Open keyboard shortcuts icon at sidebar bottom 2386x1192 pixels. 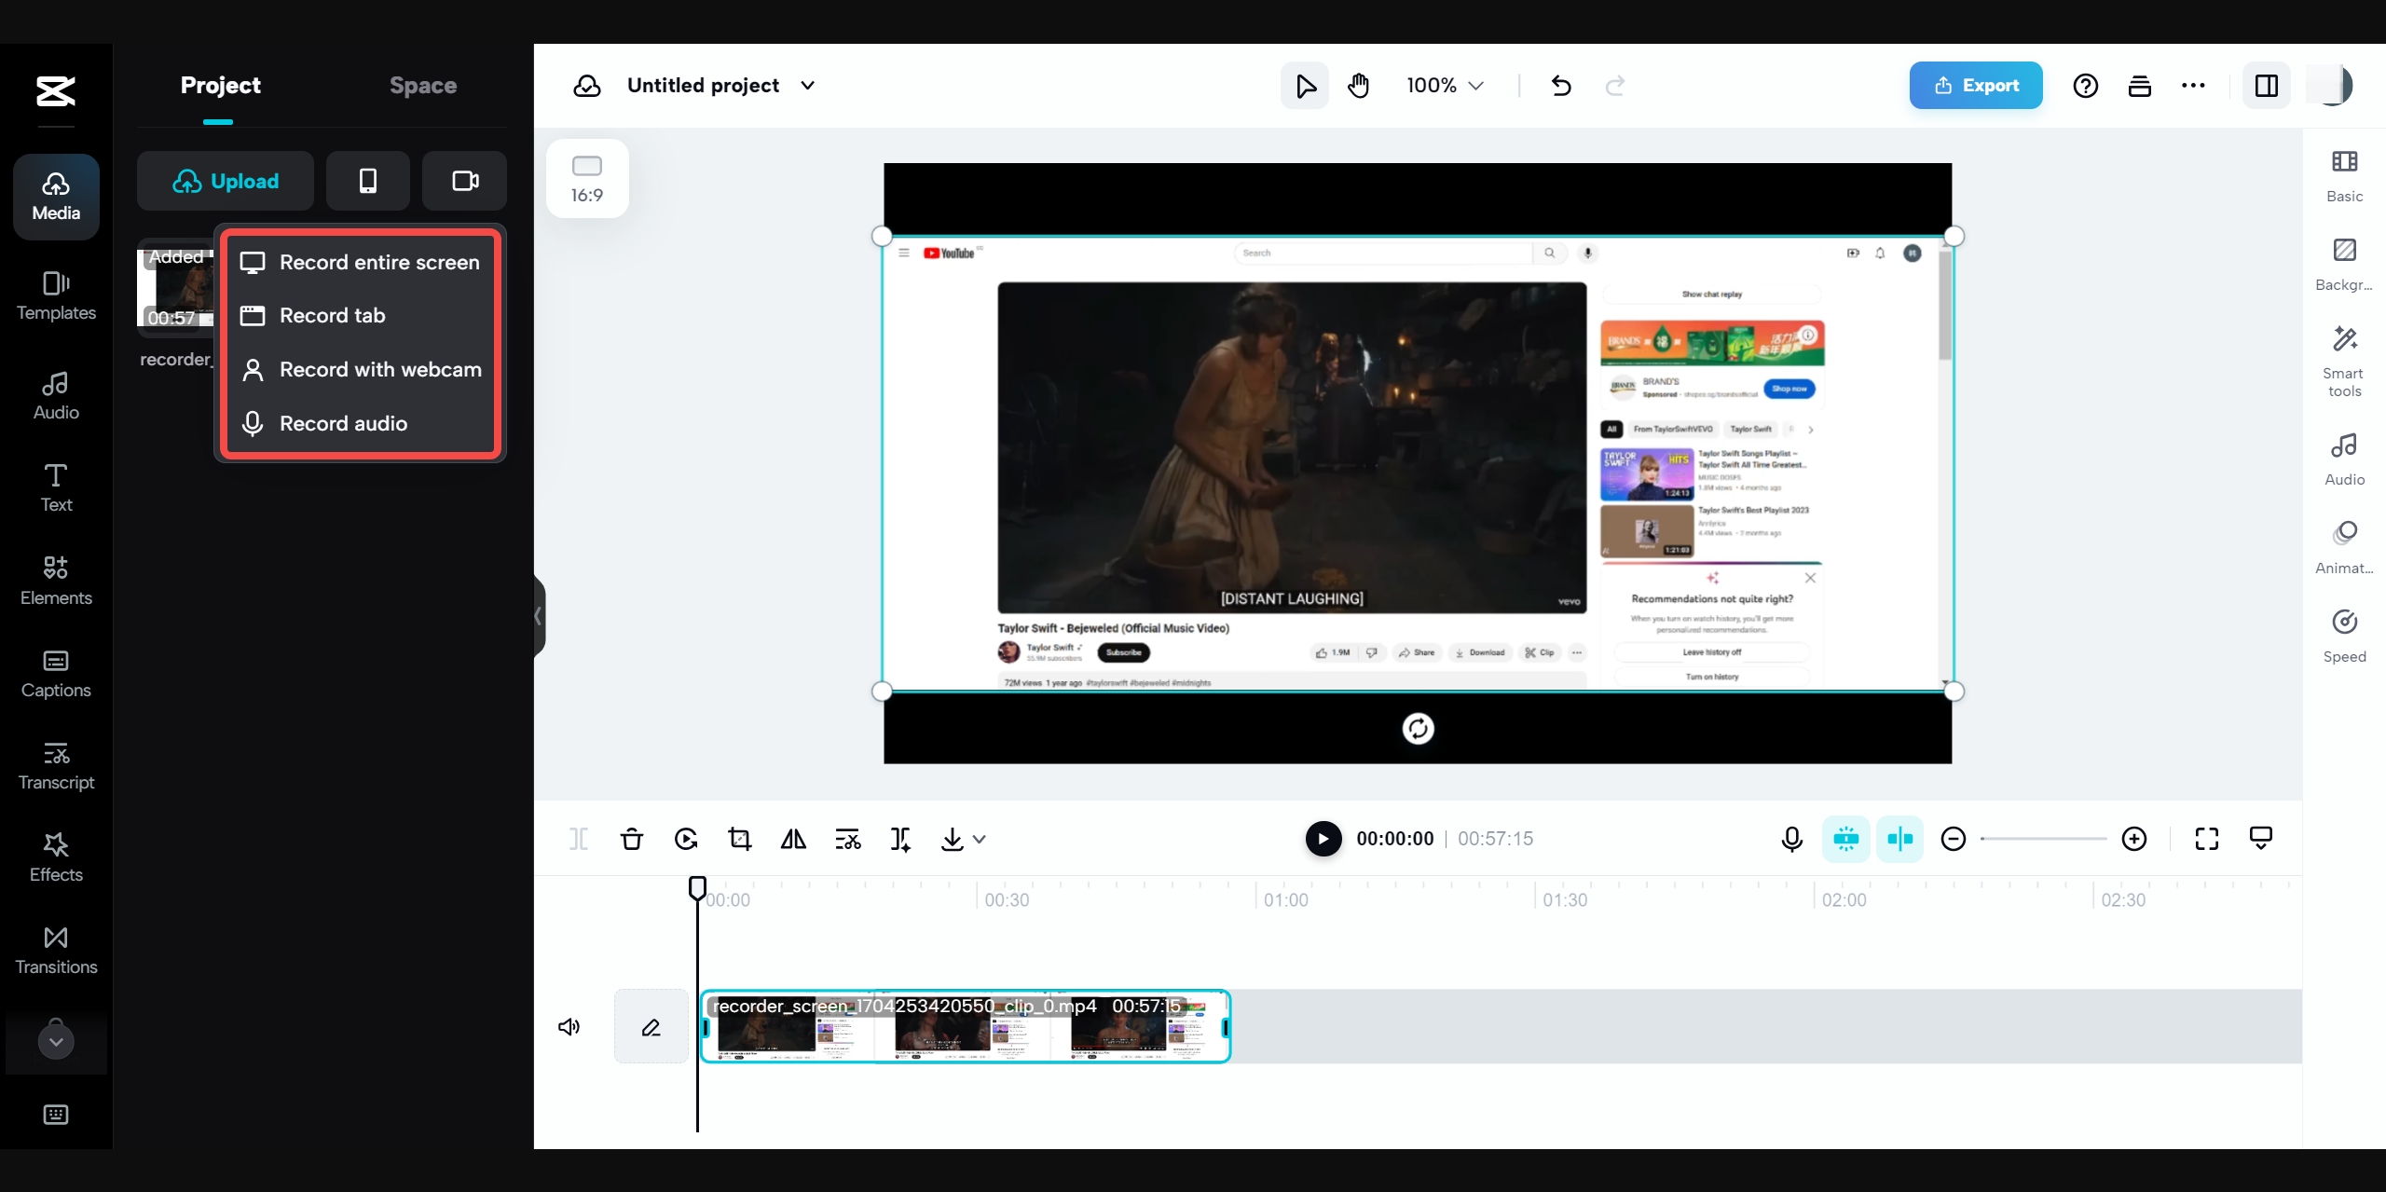point(56,1115)
